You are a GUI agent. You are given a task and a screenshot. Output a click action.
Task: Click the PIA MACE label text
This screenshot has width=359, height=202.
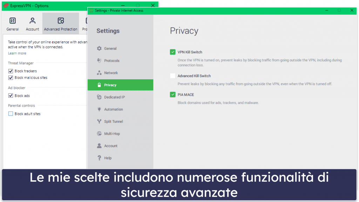[186, 94]
